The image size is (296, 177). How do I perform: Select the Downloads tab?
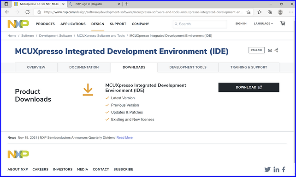click(134, 67)
